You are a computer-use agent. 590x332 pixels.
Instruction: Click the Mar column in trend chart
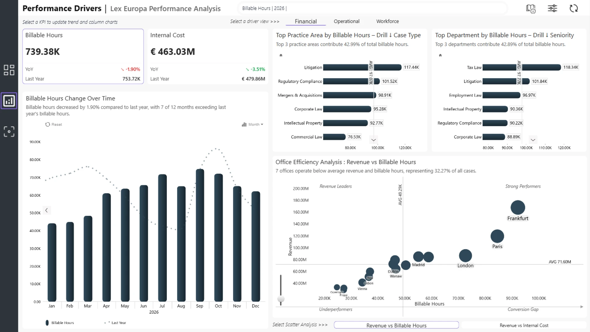88,259
